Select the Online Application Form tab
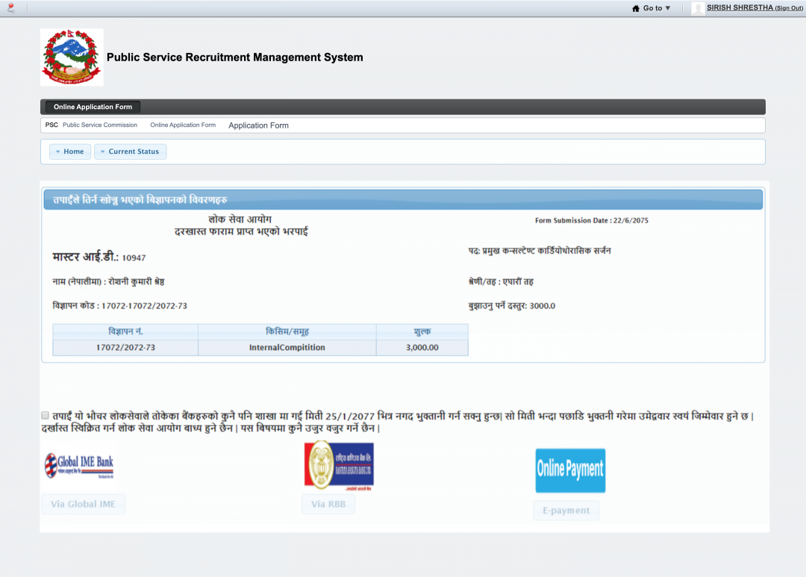 point(93,107)
